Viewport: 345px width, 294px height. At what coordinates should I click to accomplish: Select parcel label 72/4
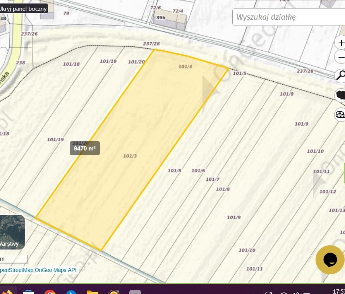pyautogui.click(x=178, y=11)
